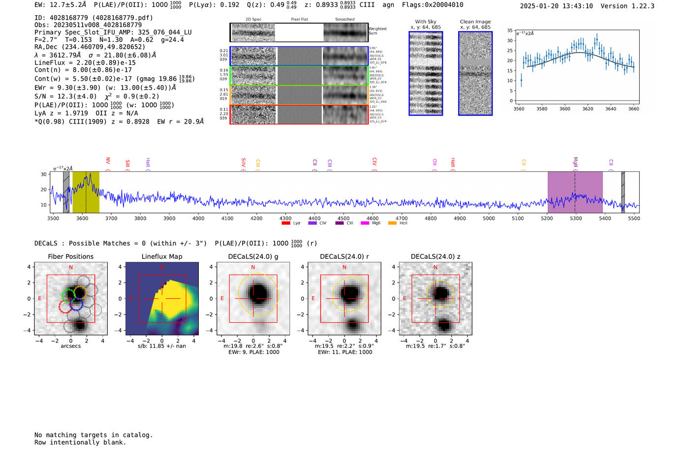Open the green-bordered 2D Spec fiber cutout
The height and width of the screenshot is (469, 689).
[253, 76]
